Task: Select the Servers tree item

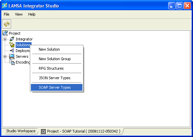Action: (x=22, y=56)
